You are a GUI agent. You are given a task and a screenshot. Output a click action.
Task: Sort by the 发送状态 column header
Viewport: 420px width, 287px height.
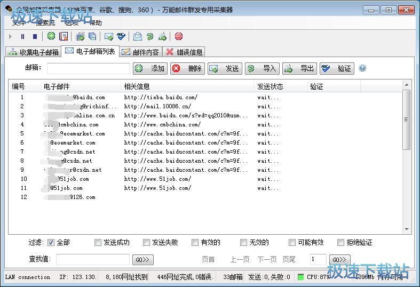(281, 86)
